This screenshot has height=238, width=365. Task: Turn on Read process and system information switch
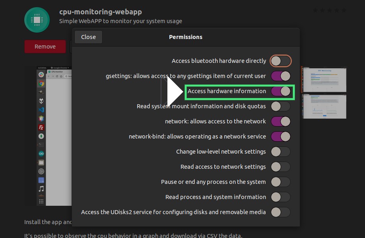click(280, 197)
